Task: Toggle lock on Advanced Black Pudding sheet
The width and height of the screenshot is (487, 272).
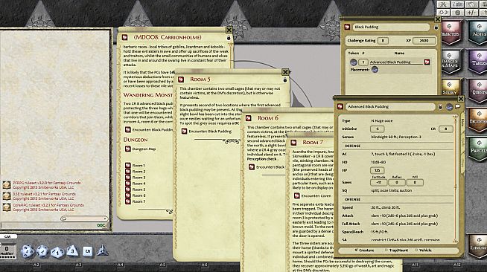Action: [x=440, y=106]
